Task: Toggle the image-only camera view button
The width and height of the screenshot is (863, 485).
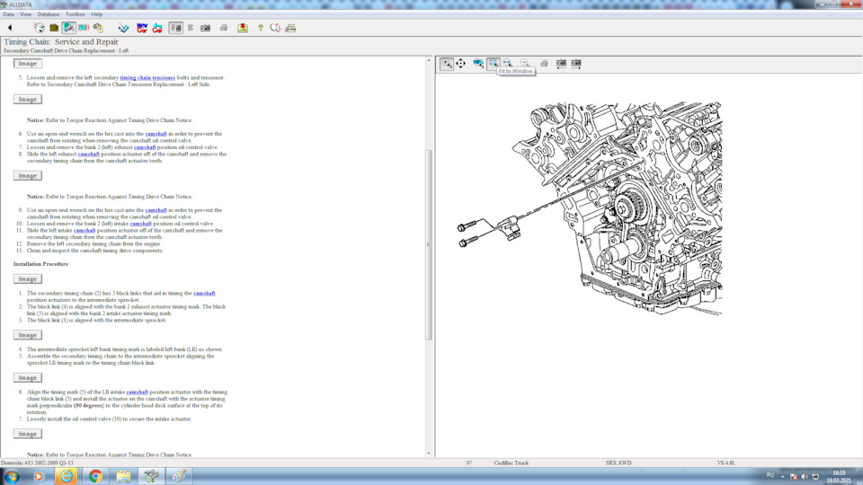Action: 206,28
